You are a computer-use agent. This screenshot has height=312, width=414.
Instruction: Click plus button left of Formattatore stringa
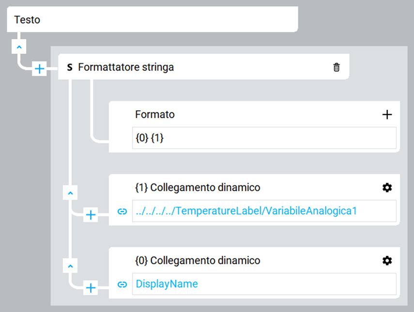[39, 69]
